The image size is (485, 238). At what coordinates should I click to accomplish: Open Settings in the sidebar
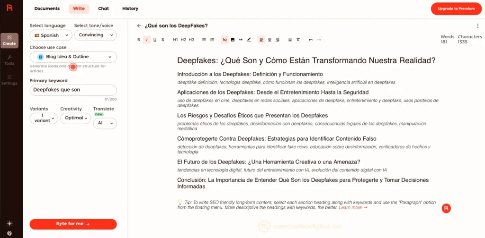click(x=9, y=80)
